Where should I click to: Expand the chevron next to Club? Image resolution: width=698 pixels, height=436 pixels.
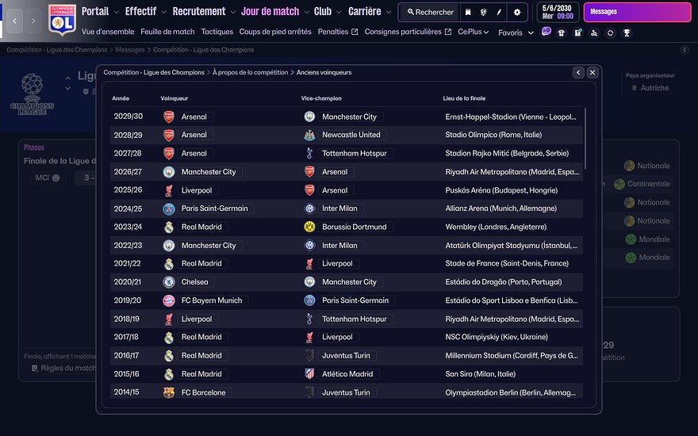tap(339, 13)
